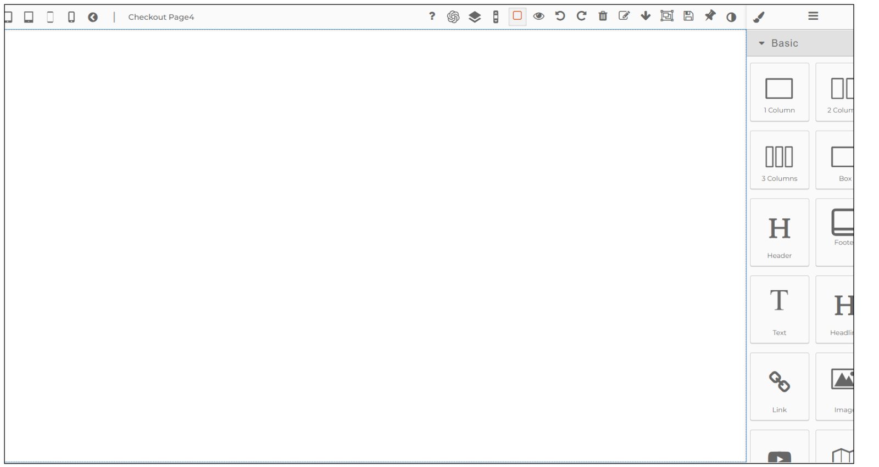Select the Text block

[x=779, y=310]
